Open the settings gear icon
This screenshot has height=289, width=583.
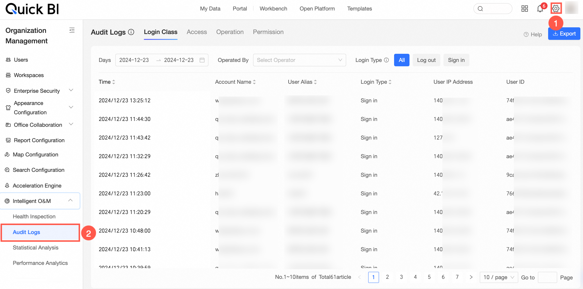pyautogui.click(x=556, y=9)
